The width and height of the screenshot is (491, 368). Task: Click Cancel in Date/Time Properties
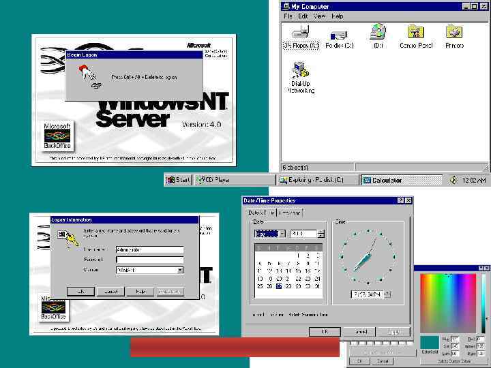pos(361,332)
